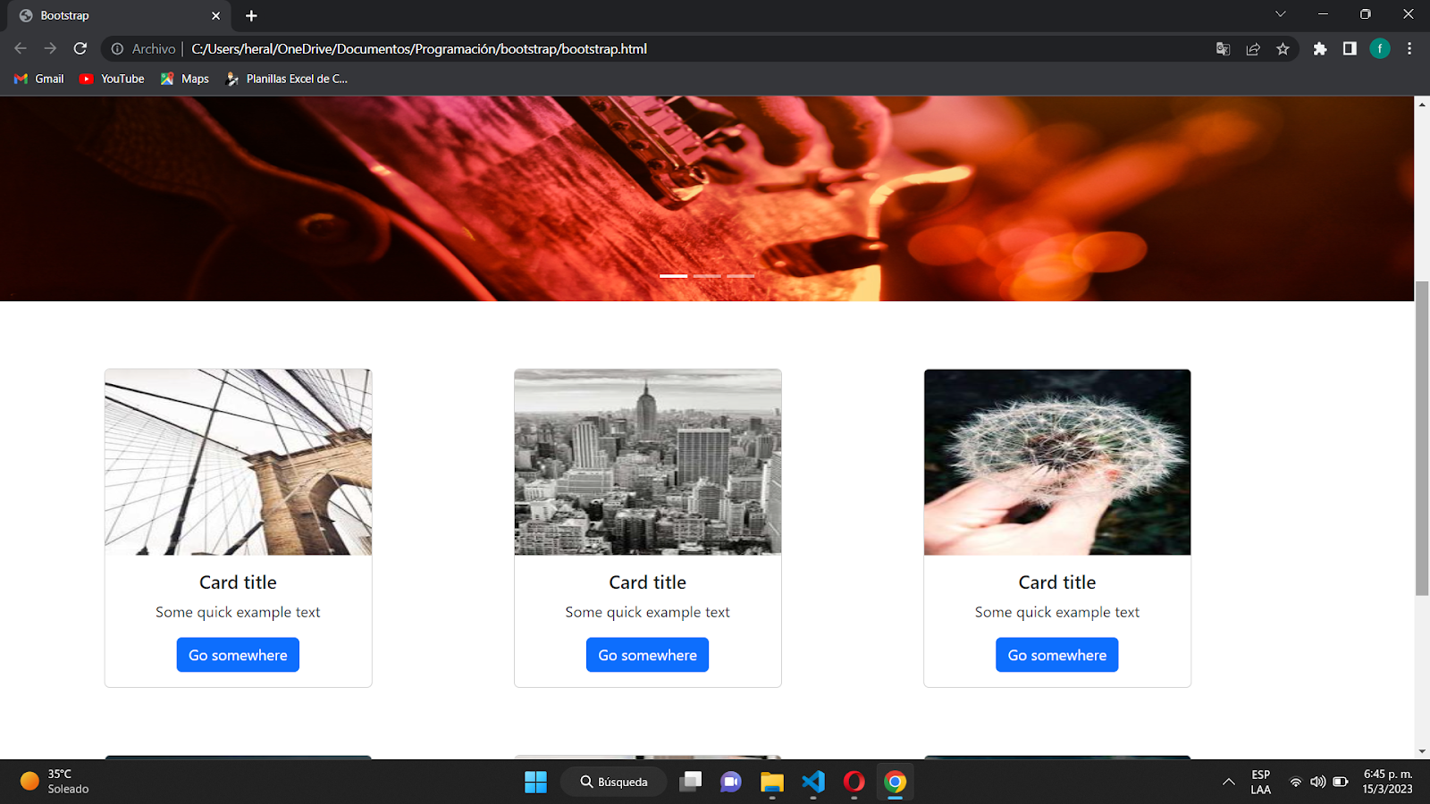
Task: Open the taskbar Búsqueda search box
Action: point(614,782)
